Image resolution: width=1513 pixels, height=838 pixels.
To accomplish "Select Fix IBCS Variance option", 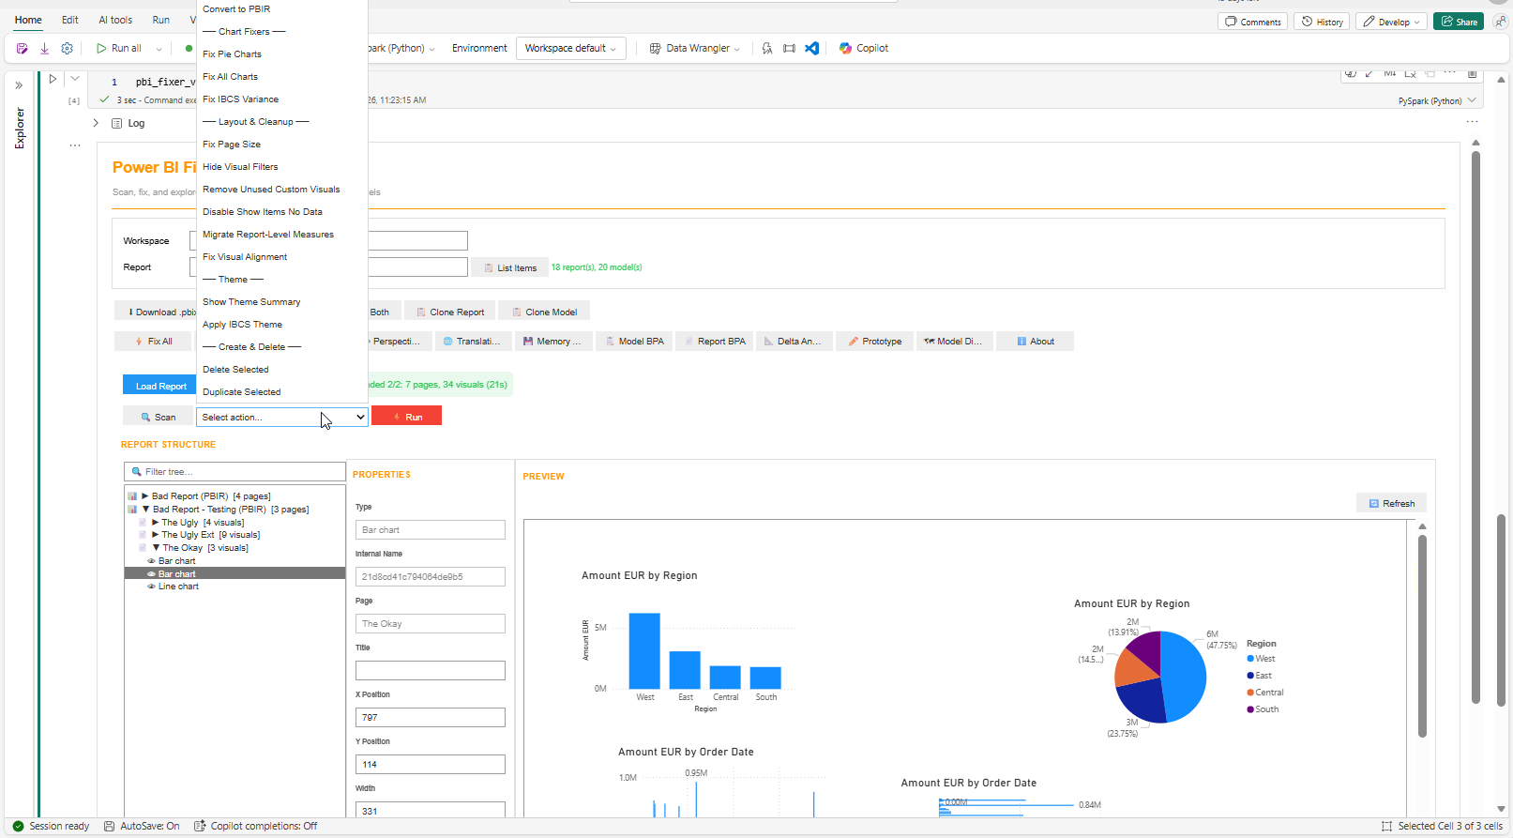I will click(x=282, y=99).
